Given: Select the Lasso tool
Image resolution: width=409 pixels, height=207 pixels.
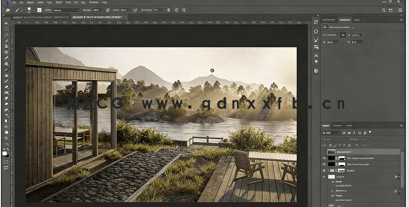Looking at the screenshot, I should (x=6, y=35).
